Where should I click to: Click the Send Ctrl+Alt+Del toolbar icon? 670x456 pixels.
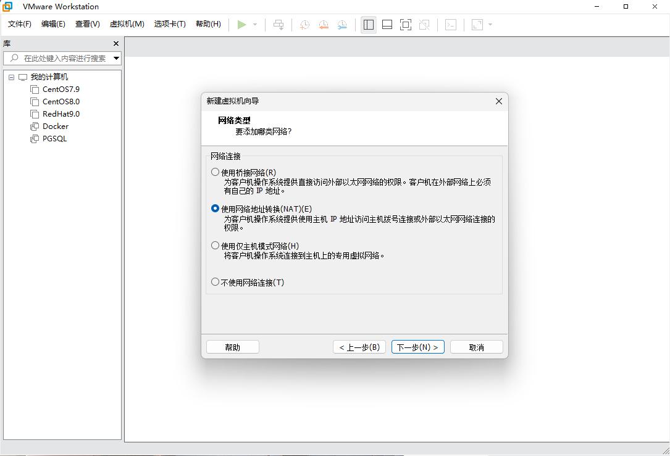click(x=278, y=25)
